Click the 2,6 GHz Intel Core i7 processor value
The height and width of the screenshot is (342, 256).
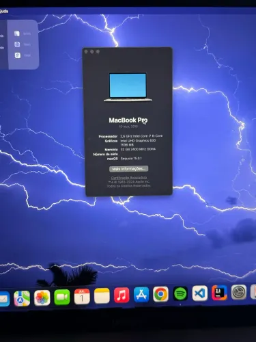coord(141,136)
